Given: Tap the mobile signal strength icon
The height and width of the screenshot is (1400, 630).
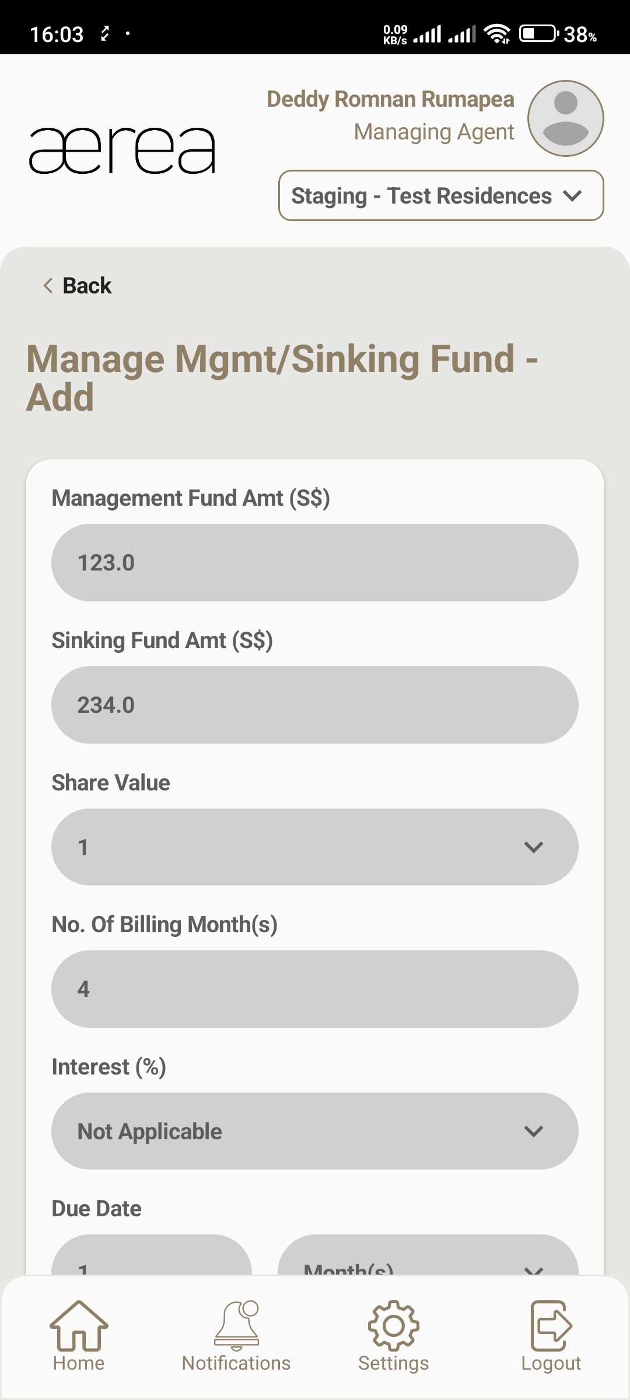Looking at the screenshot, I should tap(428, 34).
